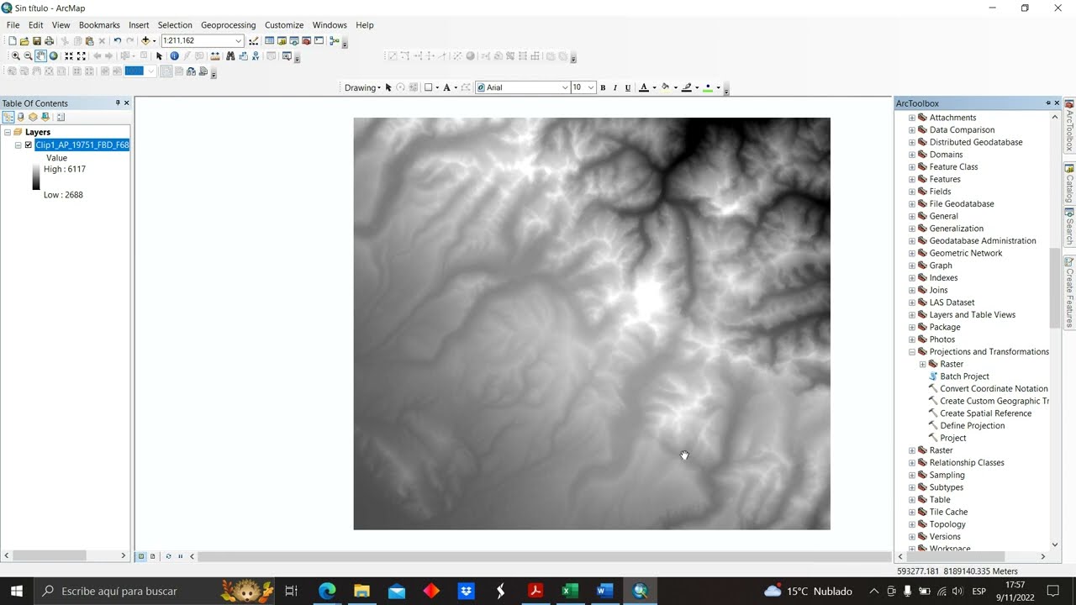Open the Selection menu
This screenshot has height=605, width=1076.
[175, 25]
